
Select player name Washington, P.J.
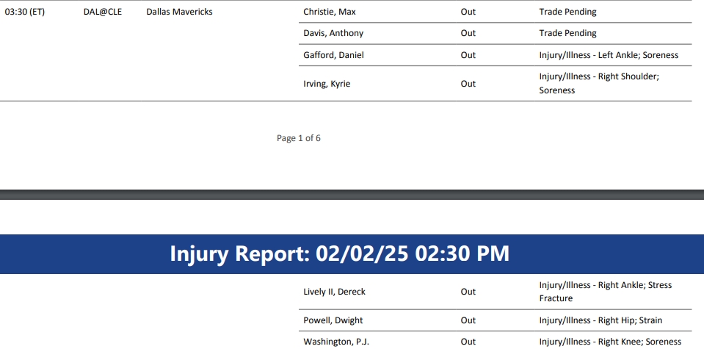click(x=336, y=342)
